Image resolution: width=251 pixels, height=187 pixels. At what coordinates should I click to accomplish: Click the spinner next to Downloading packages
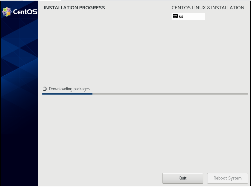pos(45,89)
